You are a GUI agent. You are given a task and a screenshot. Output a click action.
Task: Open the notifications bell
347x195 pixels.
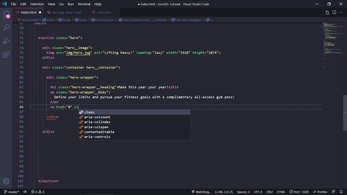coord(341,192)
